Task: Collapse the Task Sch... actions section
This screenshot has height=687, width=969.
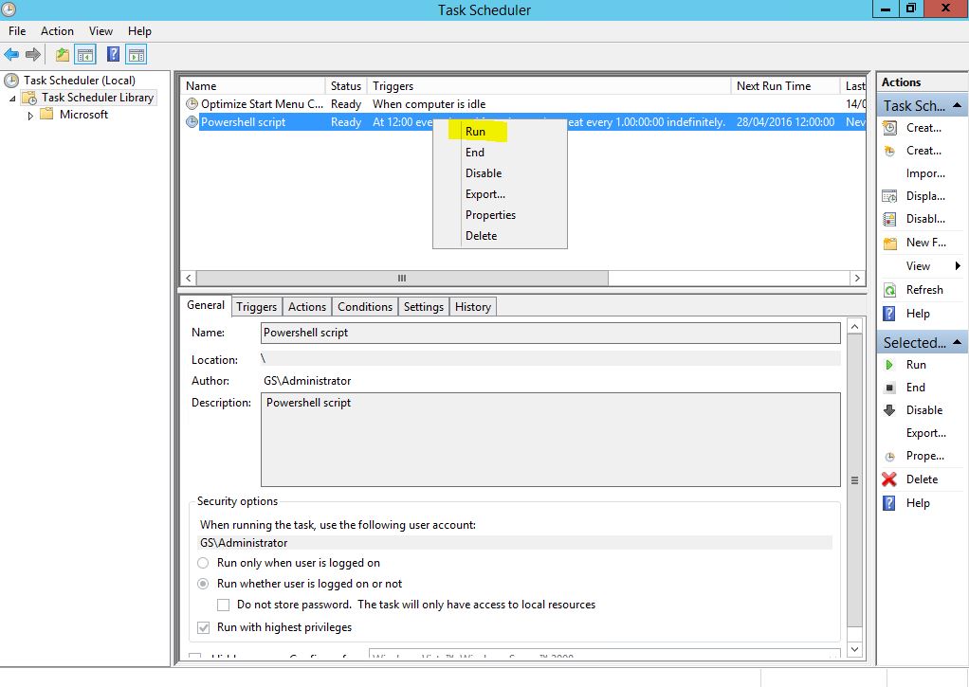Action: click(958, 105)
